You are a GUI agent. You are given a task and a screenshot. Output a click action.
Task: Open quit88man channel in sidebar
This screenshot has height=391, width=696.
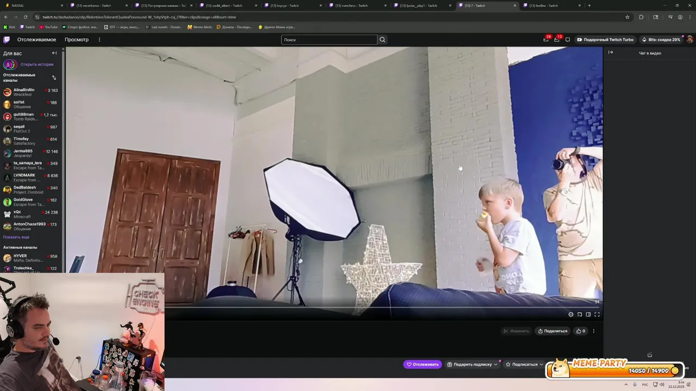32,116
